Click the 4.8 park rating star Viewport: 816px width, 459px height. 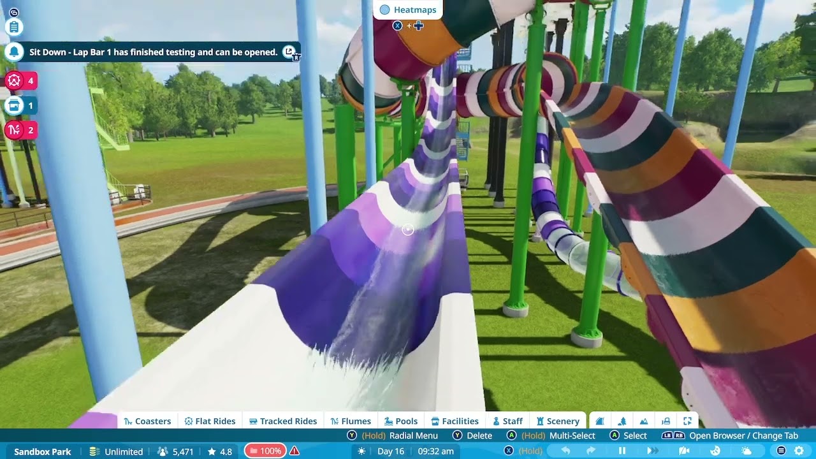click(x=220, y=451)
